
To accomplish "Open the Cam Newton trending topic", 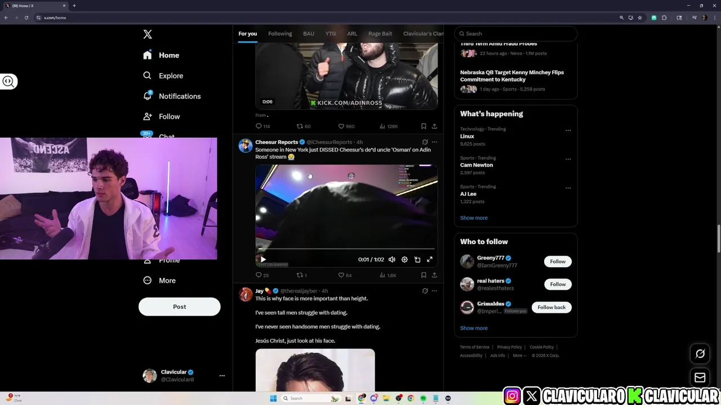I will point(477,165).
